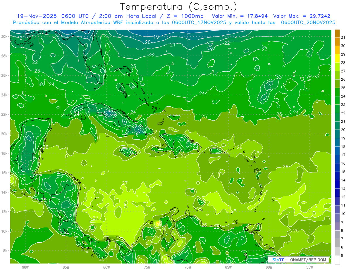This screenshot has width=351, height=271.
Task: Click '2:00 am Hora Local' text
Action: (128, 16)
